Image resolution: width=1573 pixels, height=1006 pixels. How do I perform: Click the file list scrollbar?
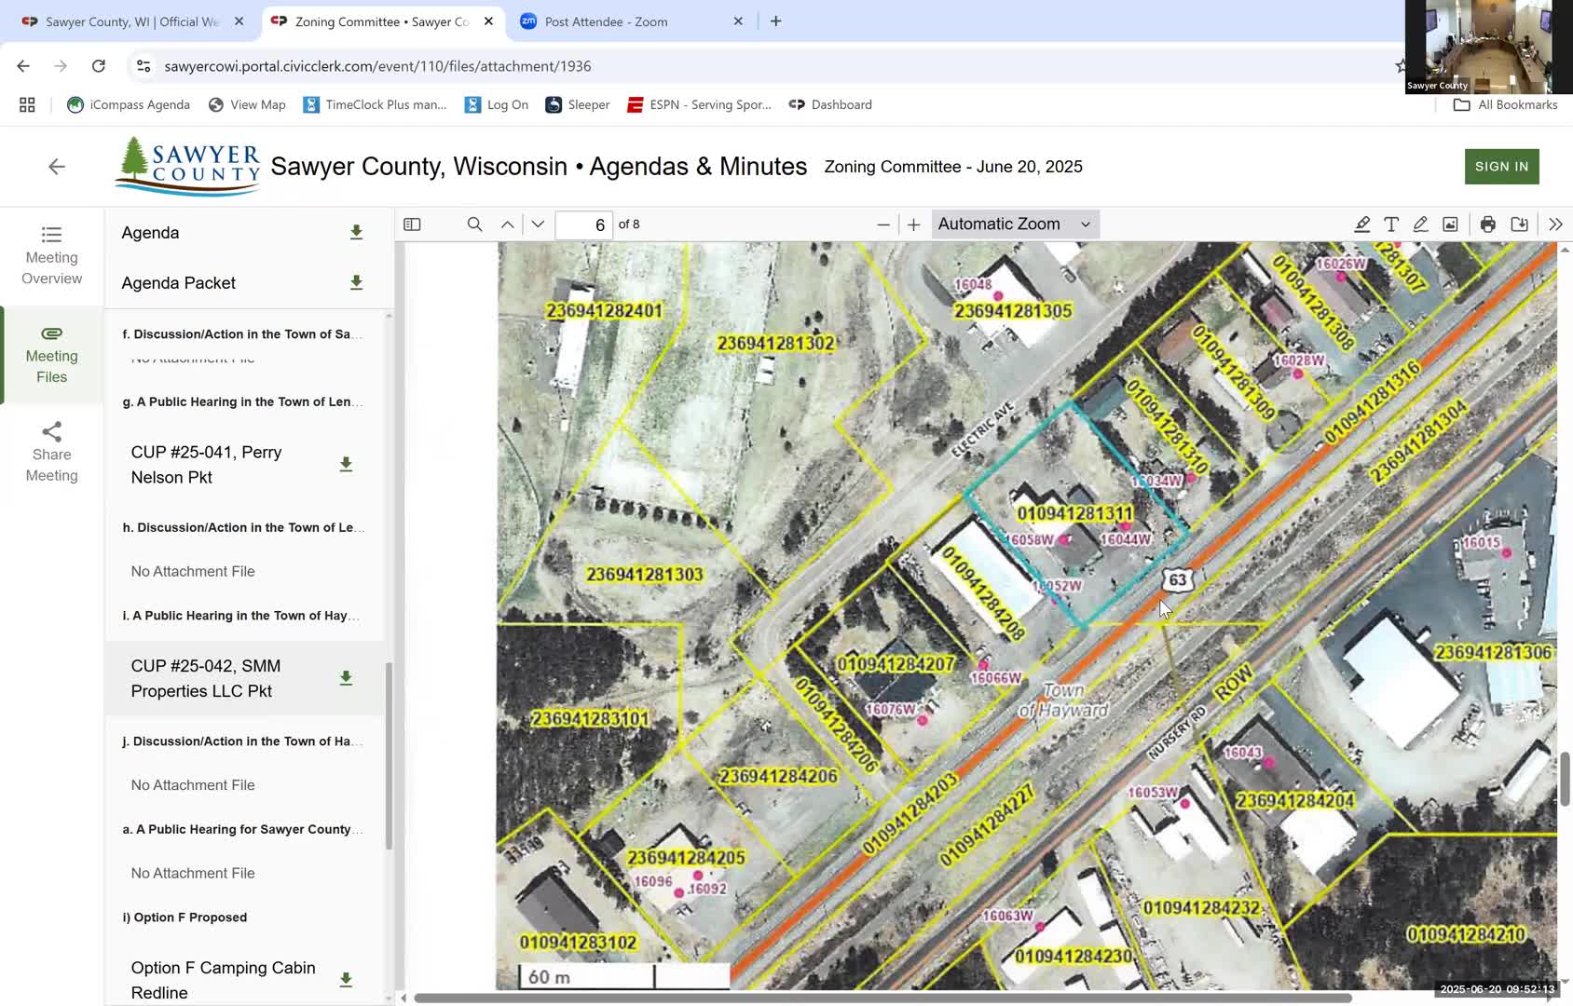pyautogui.click(x=389, y=755)
